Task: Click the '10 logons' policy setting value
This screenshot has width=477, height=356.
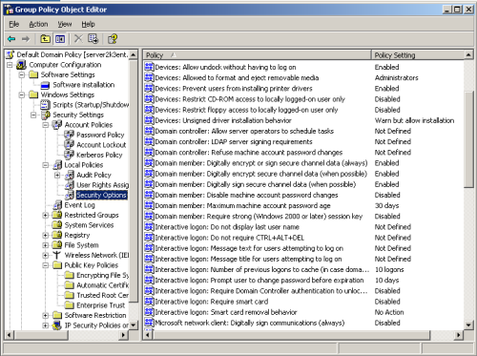Action: (389, 269)
